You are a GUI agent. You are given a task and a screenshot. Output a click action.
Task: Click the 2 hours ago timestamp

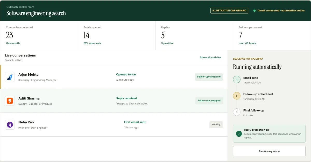[131, 128]
